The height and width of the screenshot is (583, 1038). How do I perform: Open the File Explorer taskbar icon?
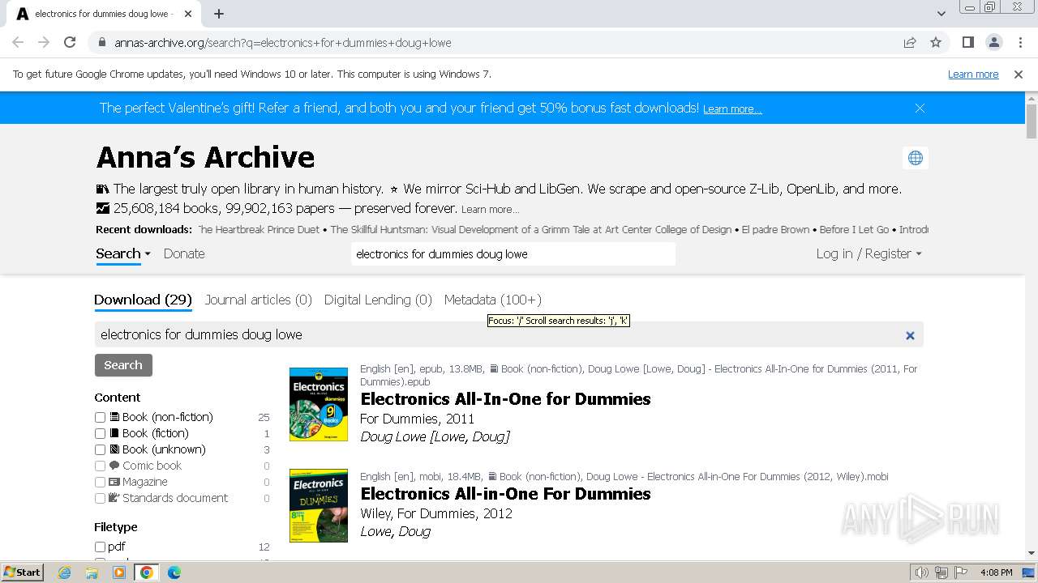tap(92, 572)
